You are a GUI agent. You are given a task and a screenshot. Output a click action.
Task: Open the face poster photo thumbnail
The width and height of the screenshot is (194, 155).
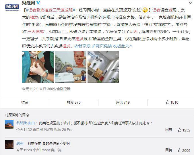(x=71, y=67)
